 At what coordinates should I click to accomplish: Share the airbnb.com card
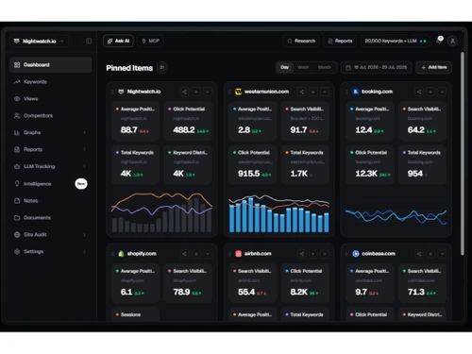tap(302, 254)
